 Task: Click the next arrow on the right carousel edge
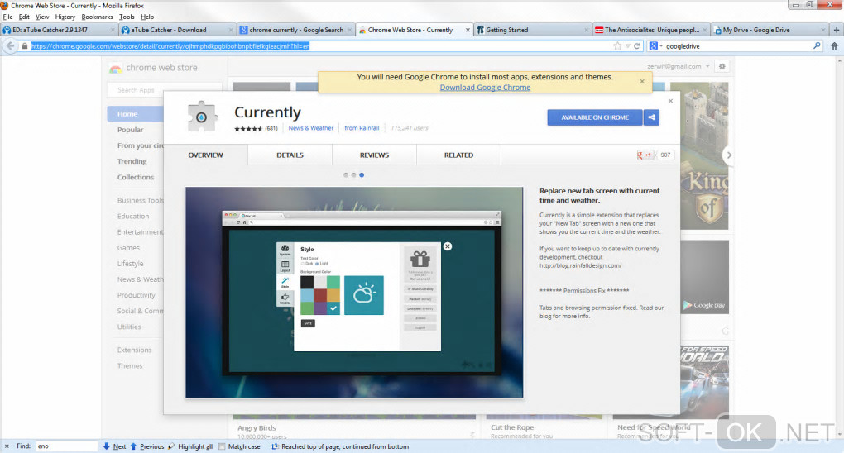[729, 155]
